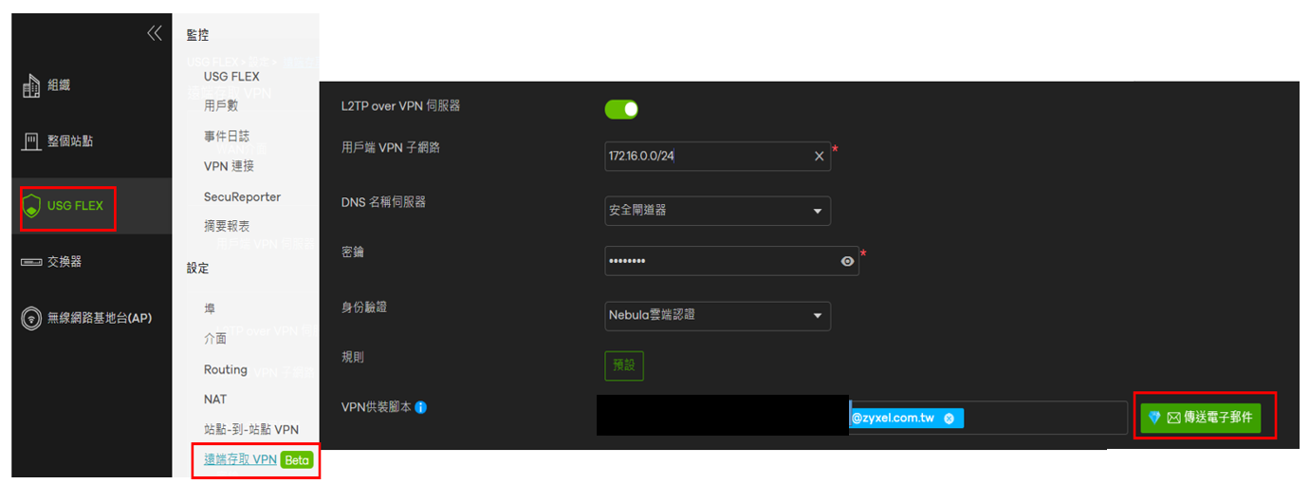Click the info icon beside VPN供裝腳本
This screenshot has height=484, width=1310.
pos(420,407)
